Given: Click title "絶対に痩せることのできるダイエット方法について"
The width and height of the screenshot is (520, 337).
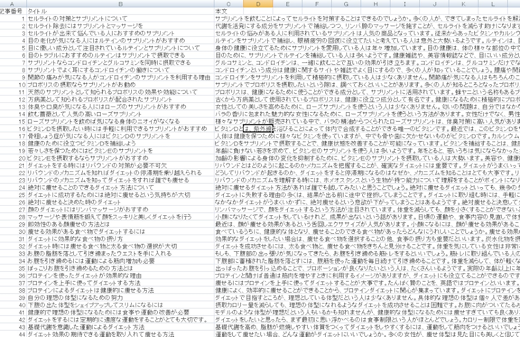Looking at the screenshot, I should 120,187.
